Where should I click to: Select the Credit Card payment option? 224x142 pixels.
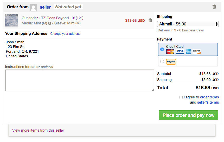tap(162, 49)
